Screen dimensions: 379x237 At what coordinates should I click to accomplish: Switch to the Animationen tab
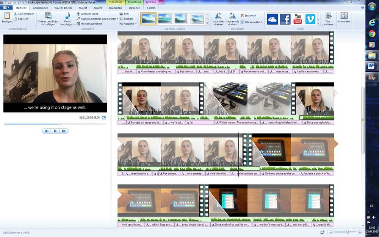[41, 8]
